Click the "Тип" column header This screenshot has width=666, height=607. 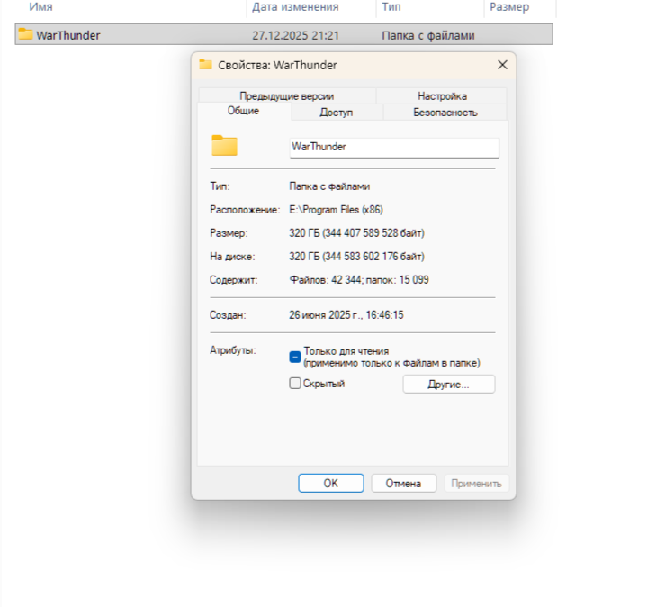[391, 7]
